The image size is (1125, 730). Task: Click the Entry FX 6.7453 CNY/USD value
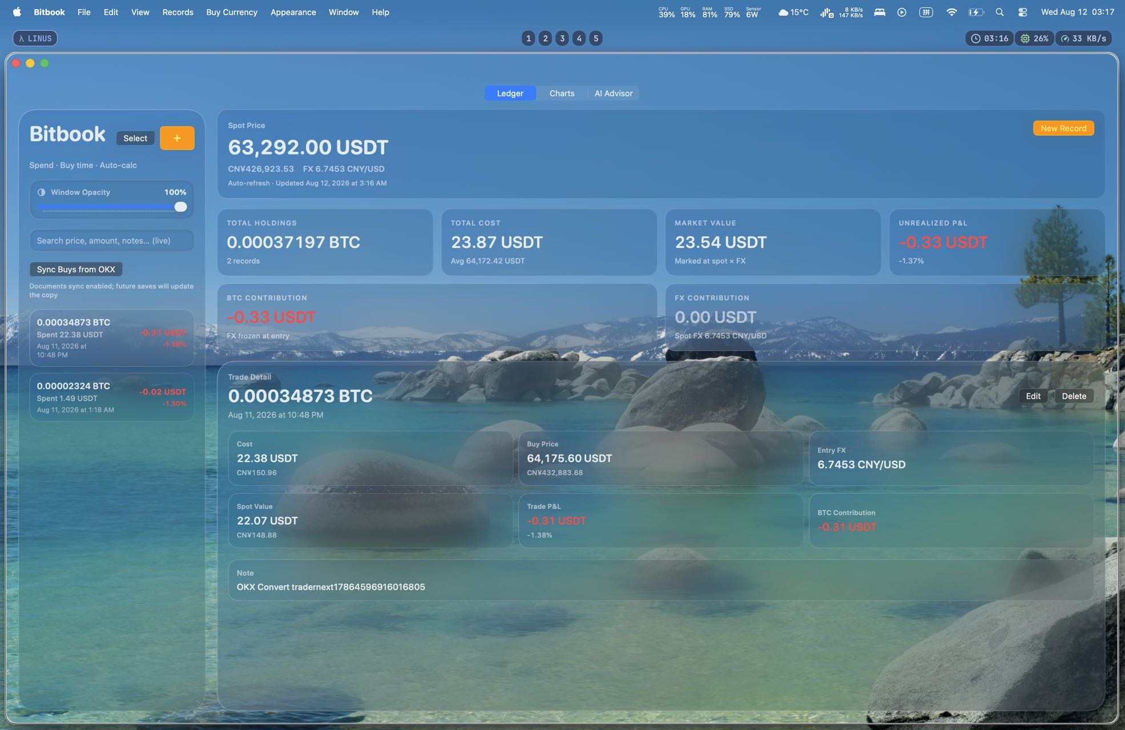(861, 465)
